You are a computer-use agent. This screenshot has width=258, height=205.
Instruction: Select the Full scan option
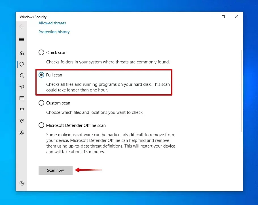[x=41, y=75]
